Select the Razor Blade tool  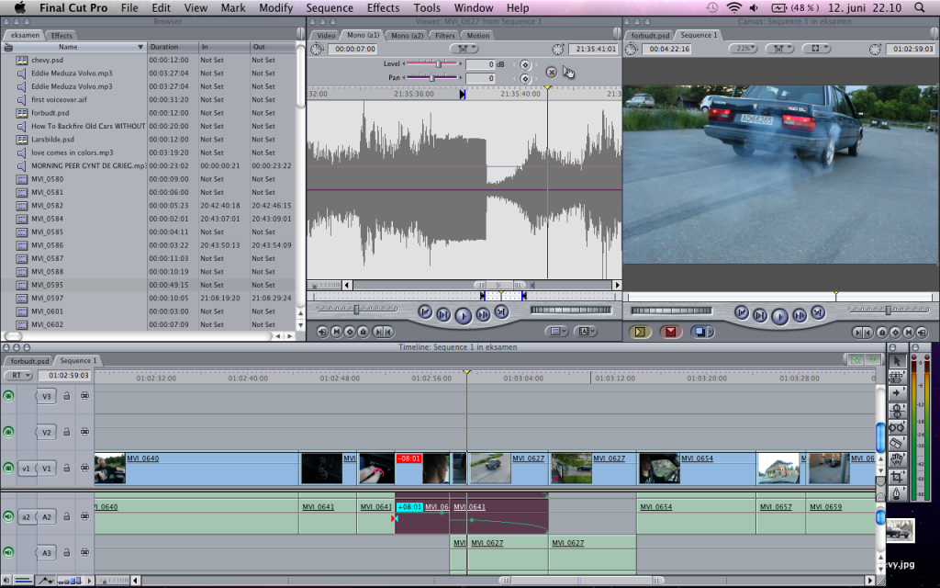[897, 444]
